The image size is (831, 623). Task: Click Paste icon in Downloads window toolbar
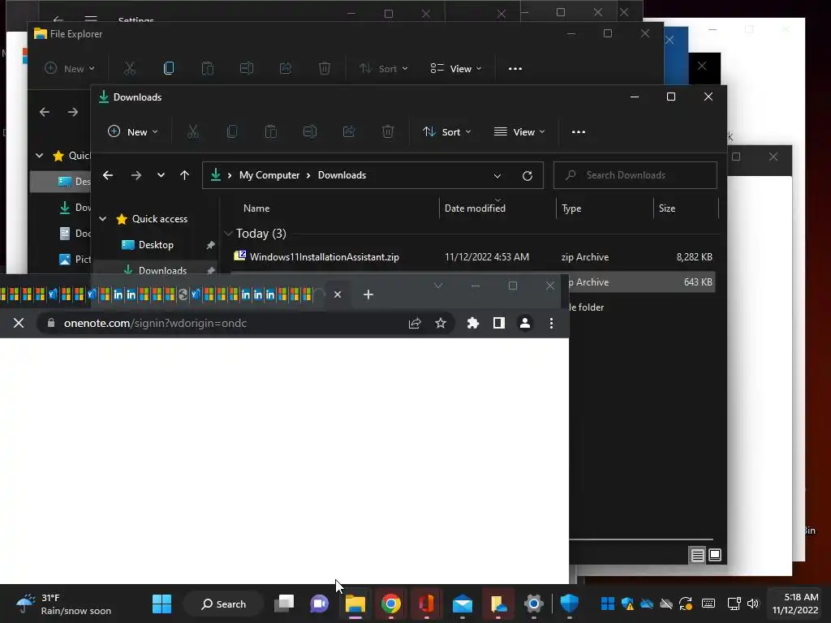(271, 132)
